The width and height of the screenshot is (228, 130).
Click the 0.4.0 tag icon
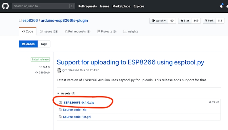point(41,67)
